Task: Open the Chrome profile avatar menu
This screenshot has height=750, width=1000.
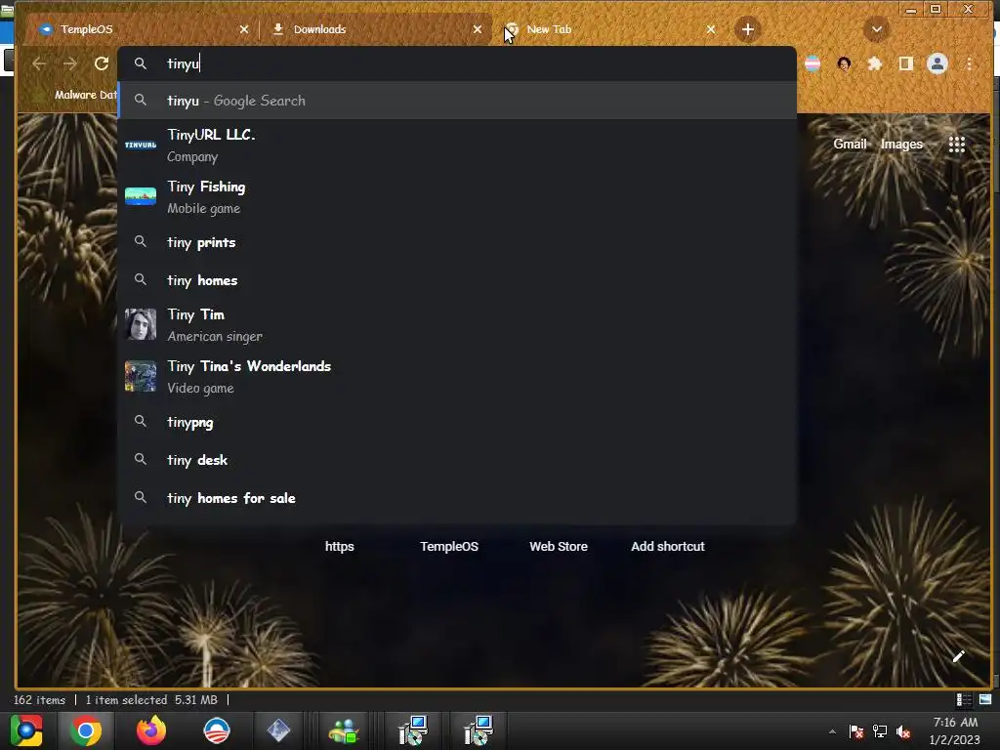Action: tap(937, 63)
